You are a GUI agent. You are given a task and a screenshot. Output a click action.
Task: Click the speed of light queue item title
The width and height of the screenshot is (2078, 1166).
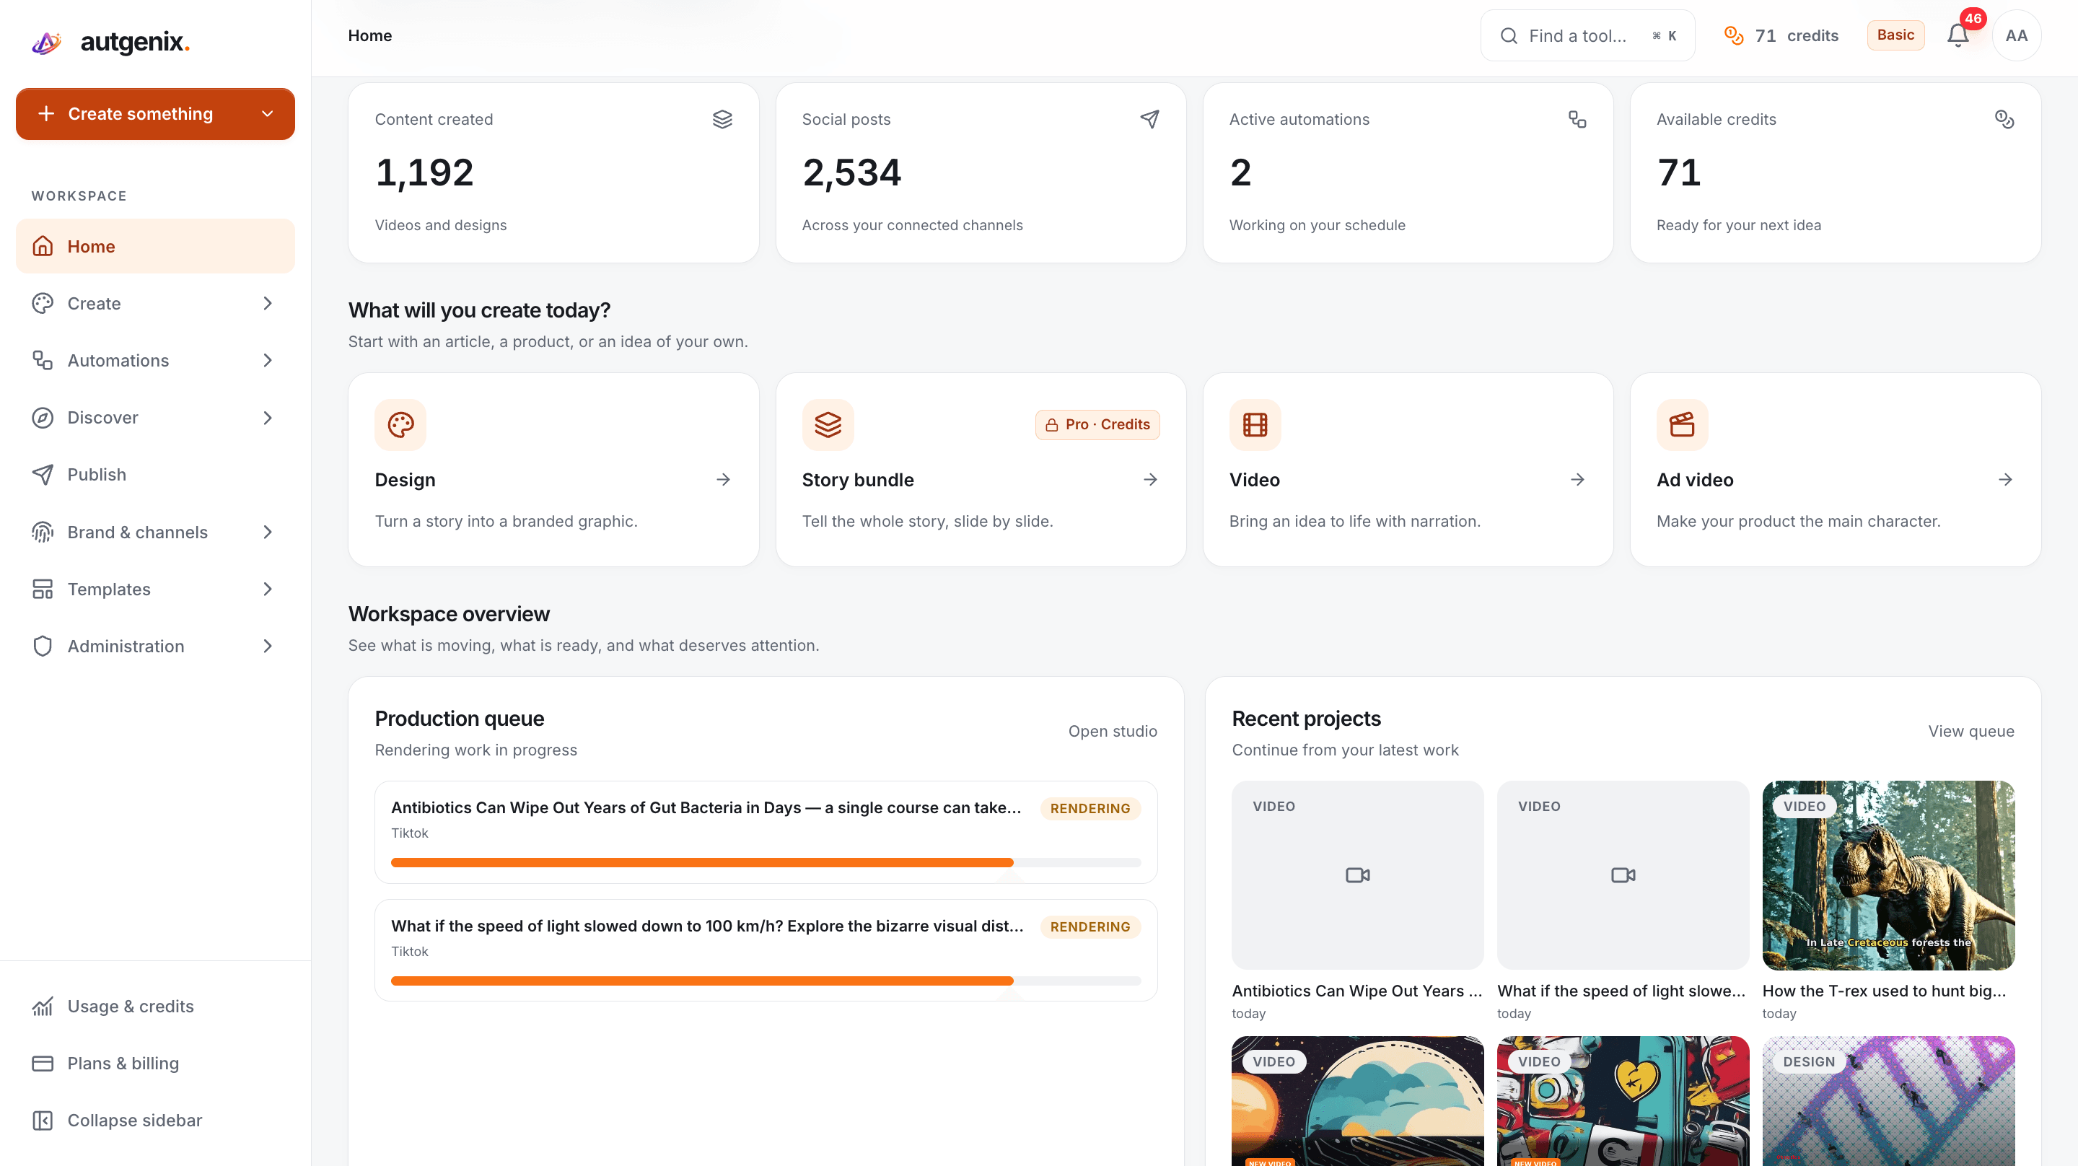pyautogui.click(x=706, y=926)
